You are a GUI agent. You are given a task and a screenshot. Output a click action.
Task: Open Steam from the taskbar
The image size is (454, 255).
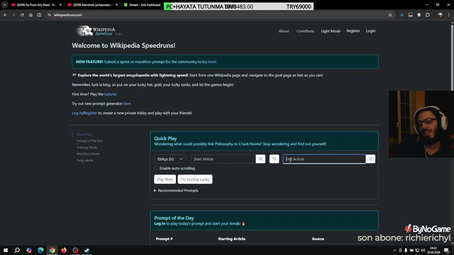click(x=87, y=250)
